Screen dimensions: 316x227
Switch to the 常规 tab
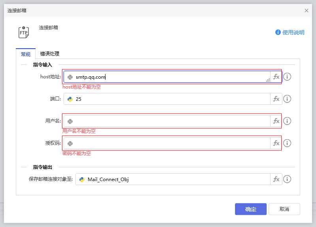click(26, 54)
